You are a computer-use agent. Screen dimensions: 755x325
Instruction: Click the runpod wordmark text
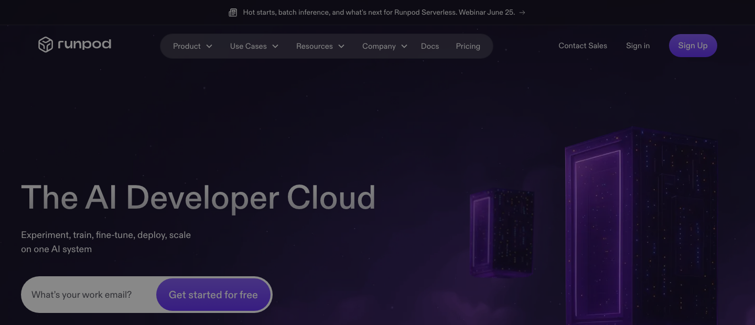pos(84,44)
